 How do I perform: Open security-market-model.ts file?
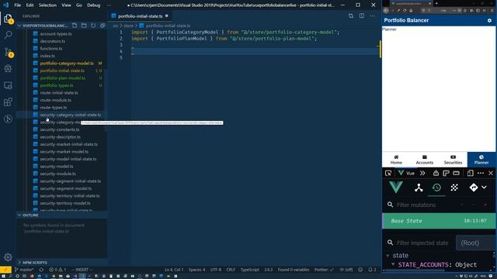64,152
